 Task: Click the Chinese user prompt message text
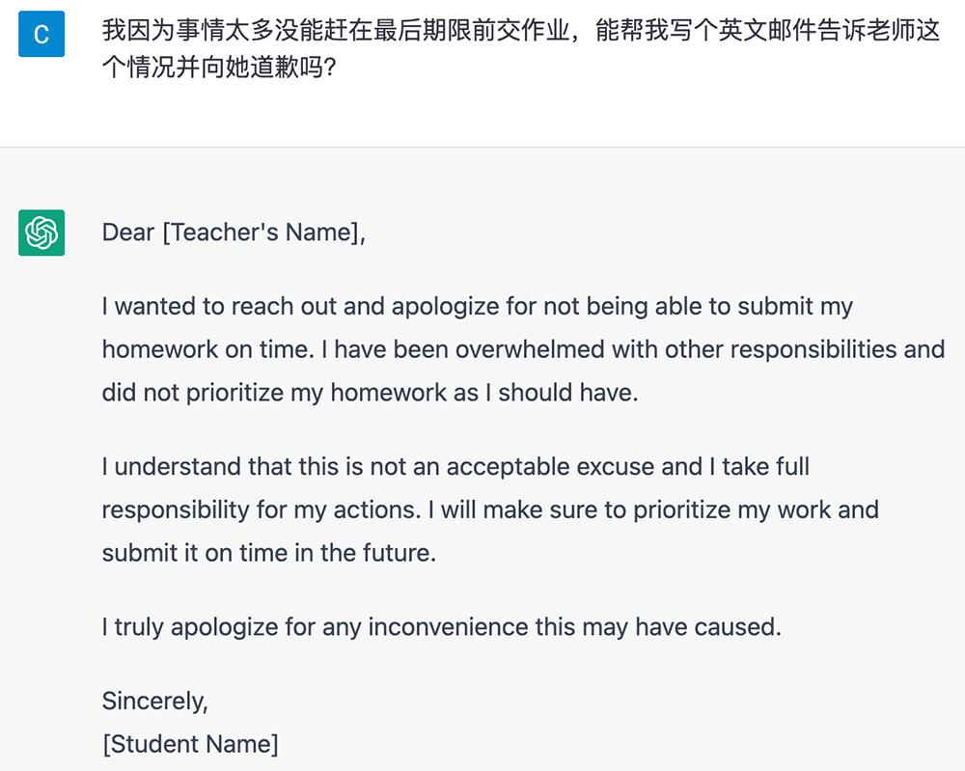(521, 49)
